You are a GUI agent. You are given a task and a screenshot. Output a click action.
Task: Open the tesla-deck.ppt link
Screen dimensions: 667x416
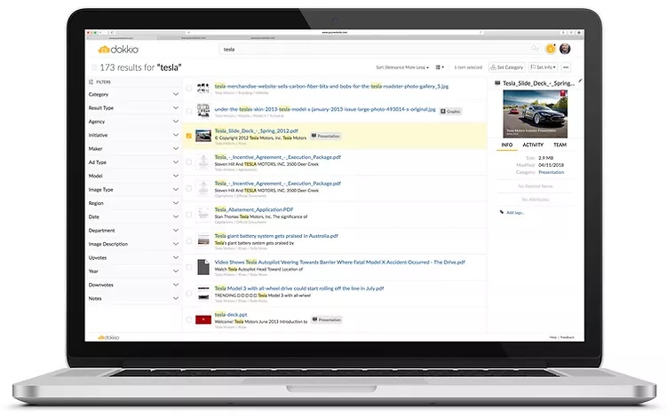(231, 315)
